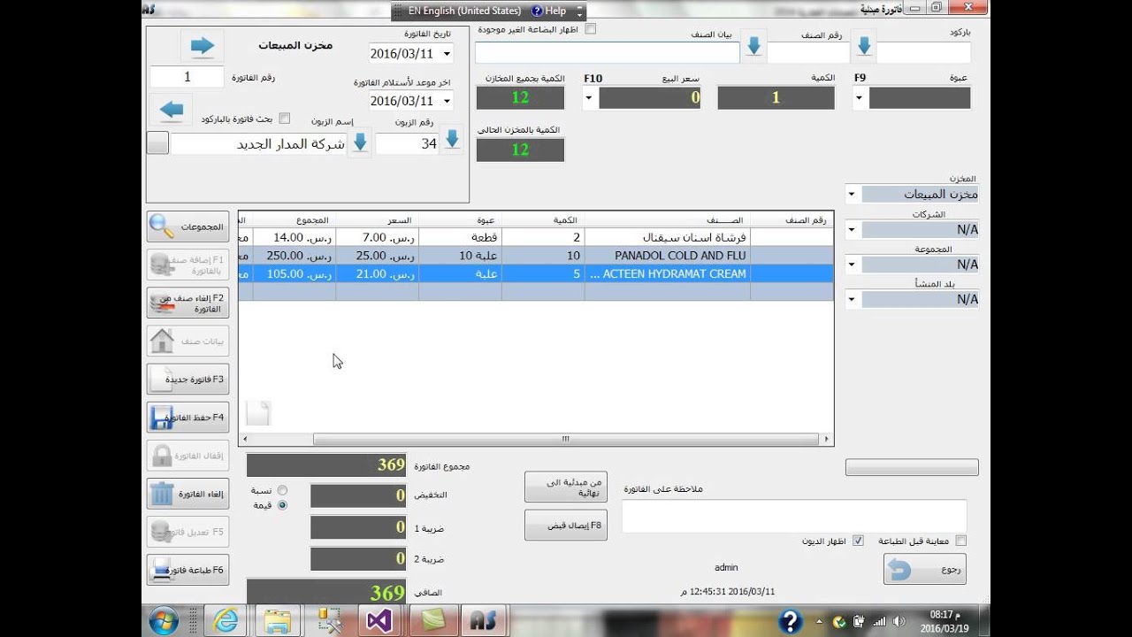This screenshot has width=1132, height=637.
Task: Click the grid scrollbar left arrow
Action: pyautogui.click(x=245, y=439)
